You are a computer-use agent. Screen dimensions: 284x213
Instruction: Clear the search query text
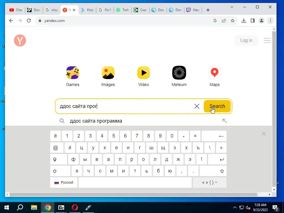pos(197,106)
